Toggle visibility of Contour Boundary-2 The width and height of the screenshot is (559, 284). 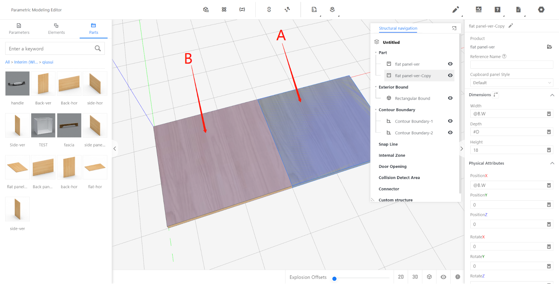(450, 133)
